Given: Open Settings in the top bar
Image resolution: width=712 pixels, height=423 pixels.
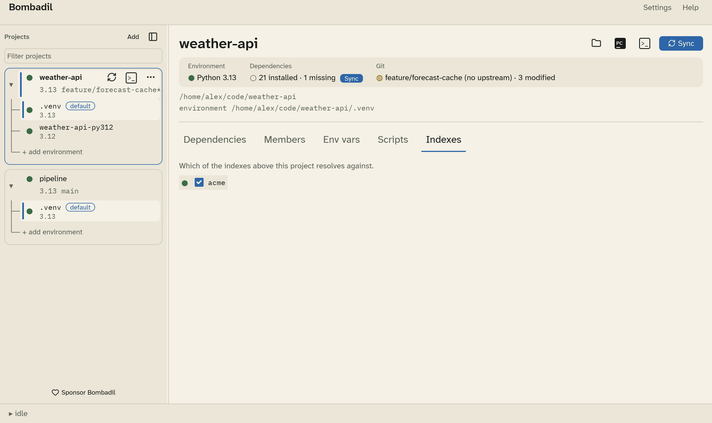Looking at the screenshot, I should [x=657, y=8].
